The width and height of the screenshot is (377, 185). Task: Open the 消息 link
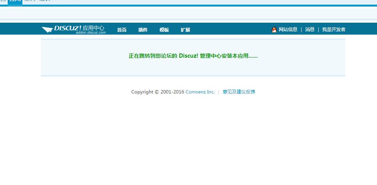click(310, 30)
